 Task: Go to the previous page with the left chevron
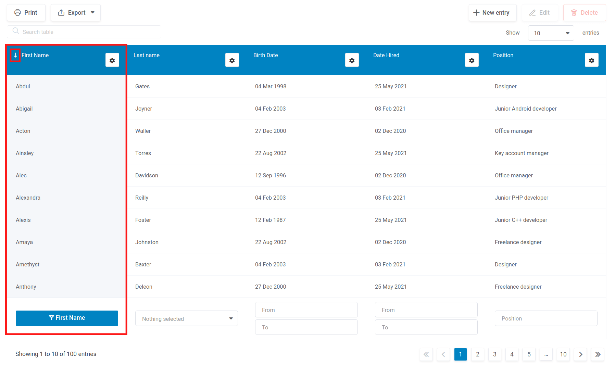pyautogui.click(x=443, y=354)
